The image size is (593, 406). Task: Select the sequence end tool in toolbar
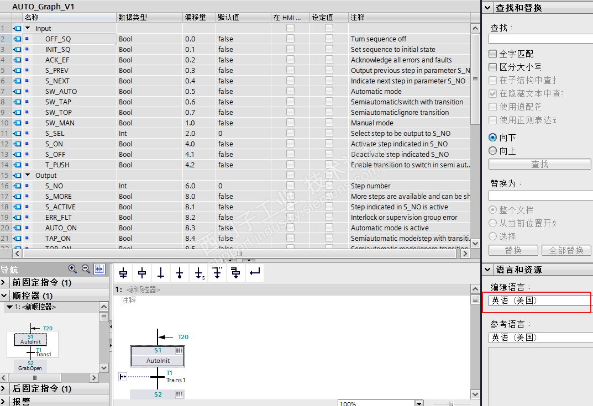180,272
